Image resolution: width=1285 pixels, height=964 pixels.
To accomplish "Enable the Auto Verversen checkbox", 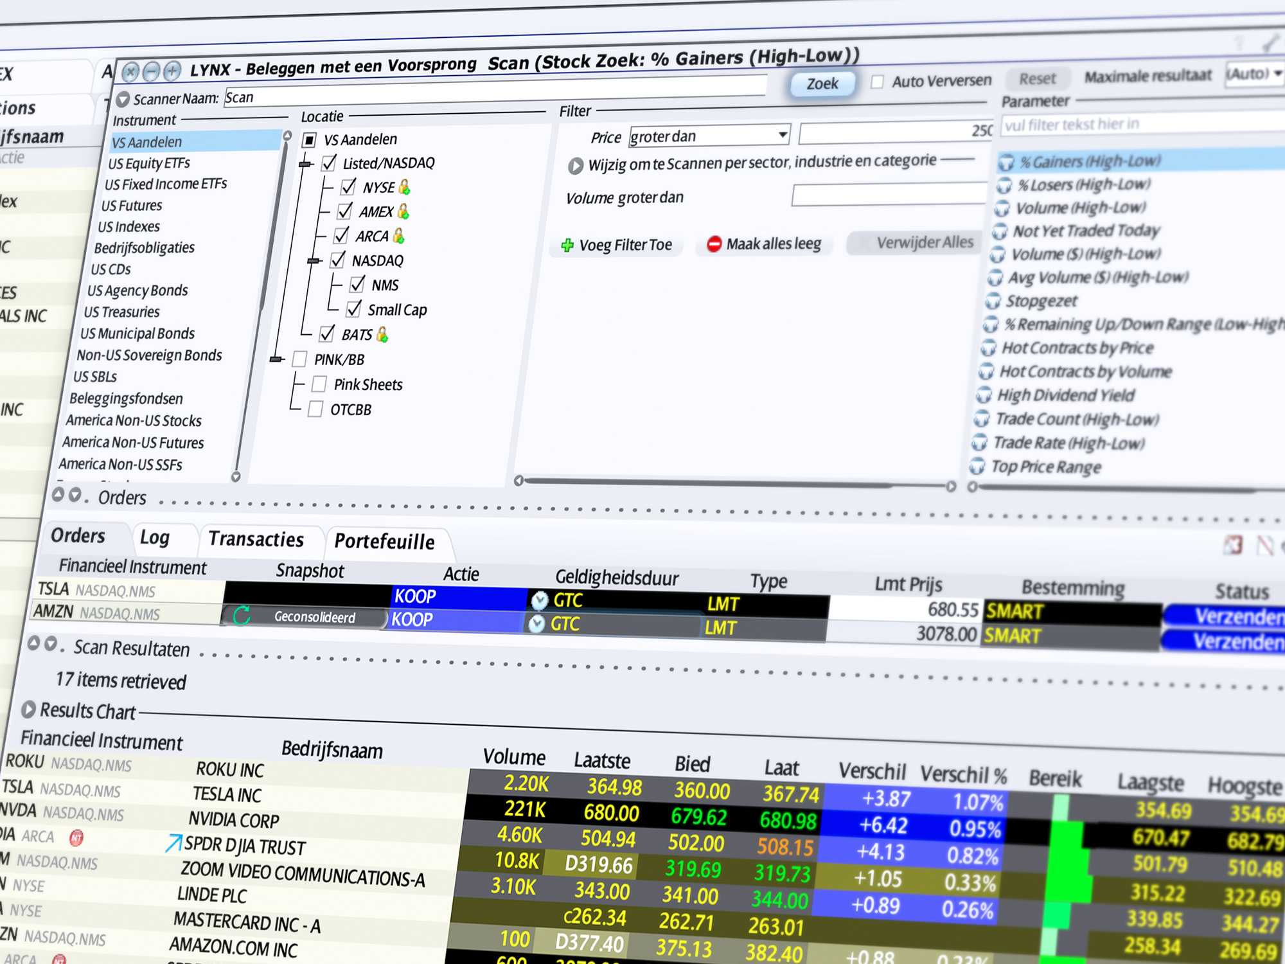I will tap(877, 82).
